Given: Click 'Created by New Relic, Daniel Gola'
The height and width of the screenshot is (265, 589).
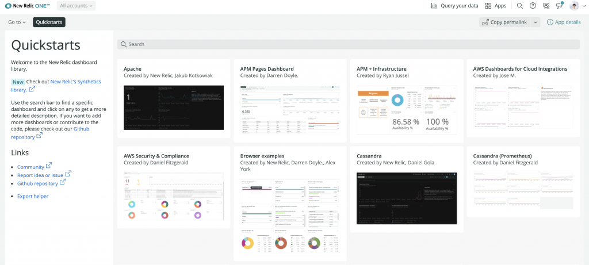Looking at the screenshot, I should coord(395,163).
